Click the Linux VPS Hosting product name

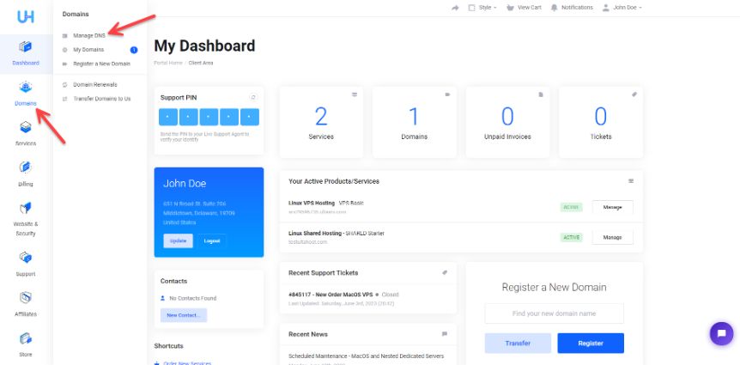(x=312, y=203)
